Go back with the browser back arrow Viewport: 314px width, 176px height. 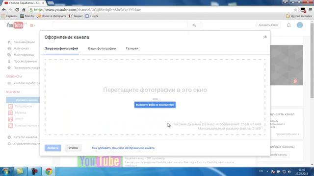(3, 10)
